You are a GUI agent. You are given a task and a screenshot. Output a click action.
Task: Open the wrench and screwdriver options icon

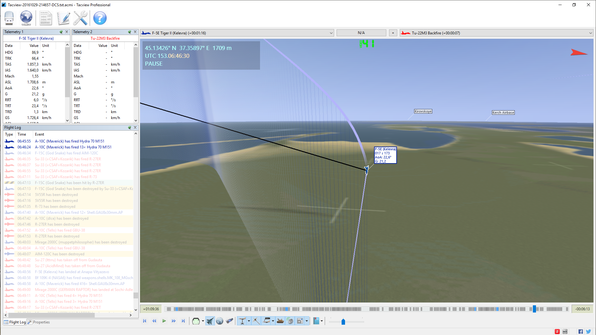80,18
